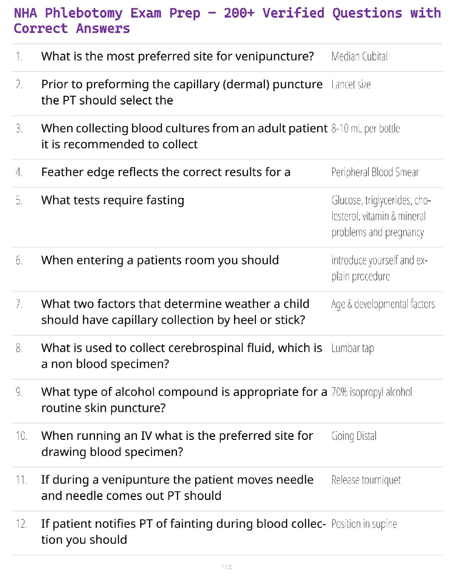Click the answer "Median Cubital"
Viewport: 454px width, 587px height.
[359, 57]
